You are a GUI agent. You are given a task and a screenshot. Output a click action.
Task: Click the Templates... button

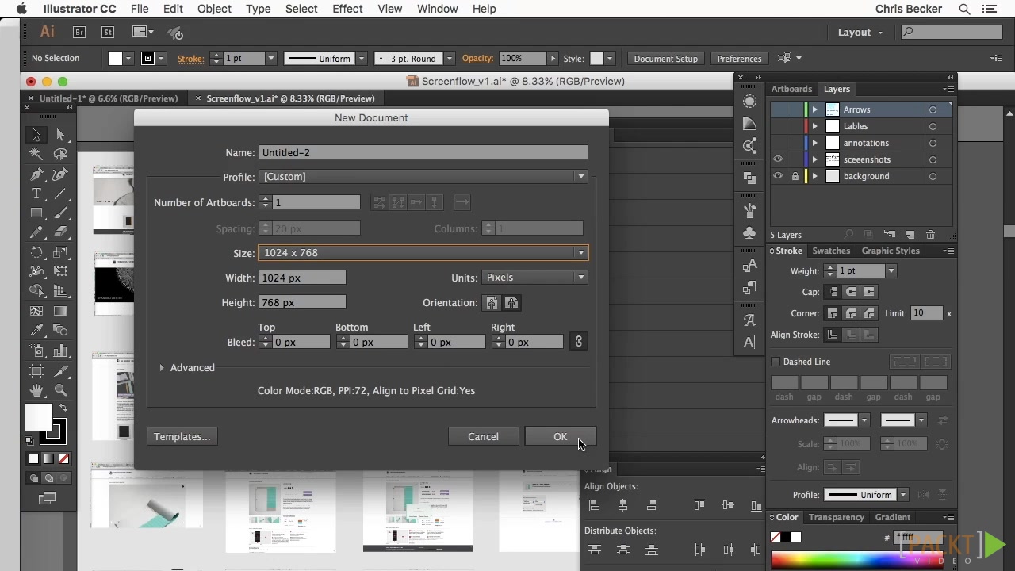point(182,437)
